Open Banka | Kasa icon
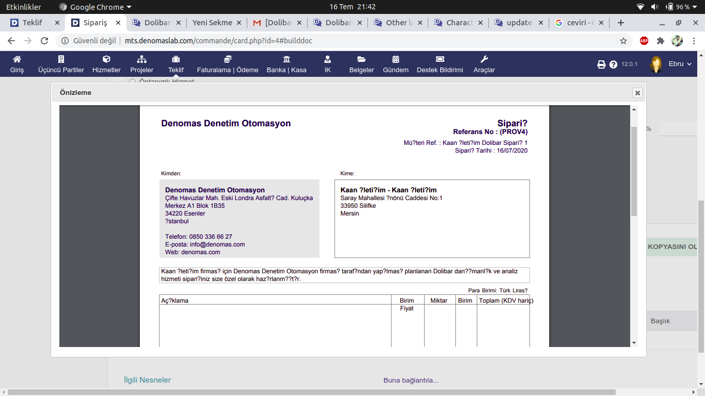Screen dimensions: 705x396 [286, 59]
